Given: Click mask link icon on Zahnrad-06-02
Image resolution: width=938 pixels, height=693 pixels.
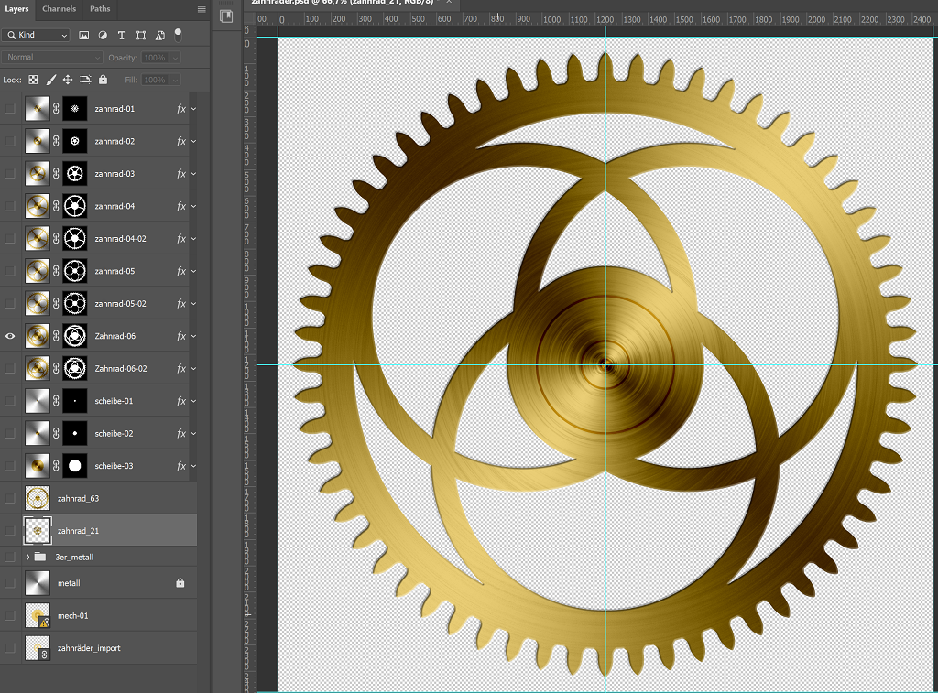Looking at the screenshot, I should pos(56,368).
